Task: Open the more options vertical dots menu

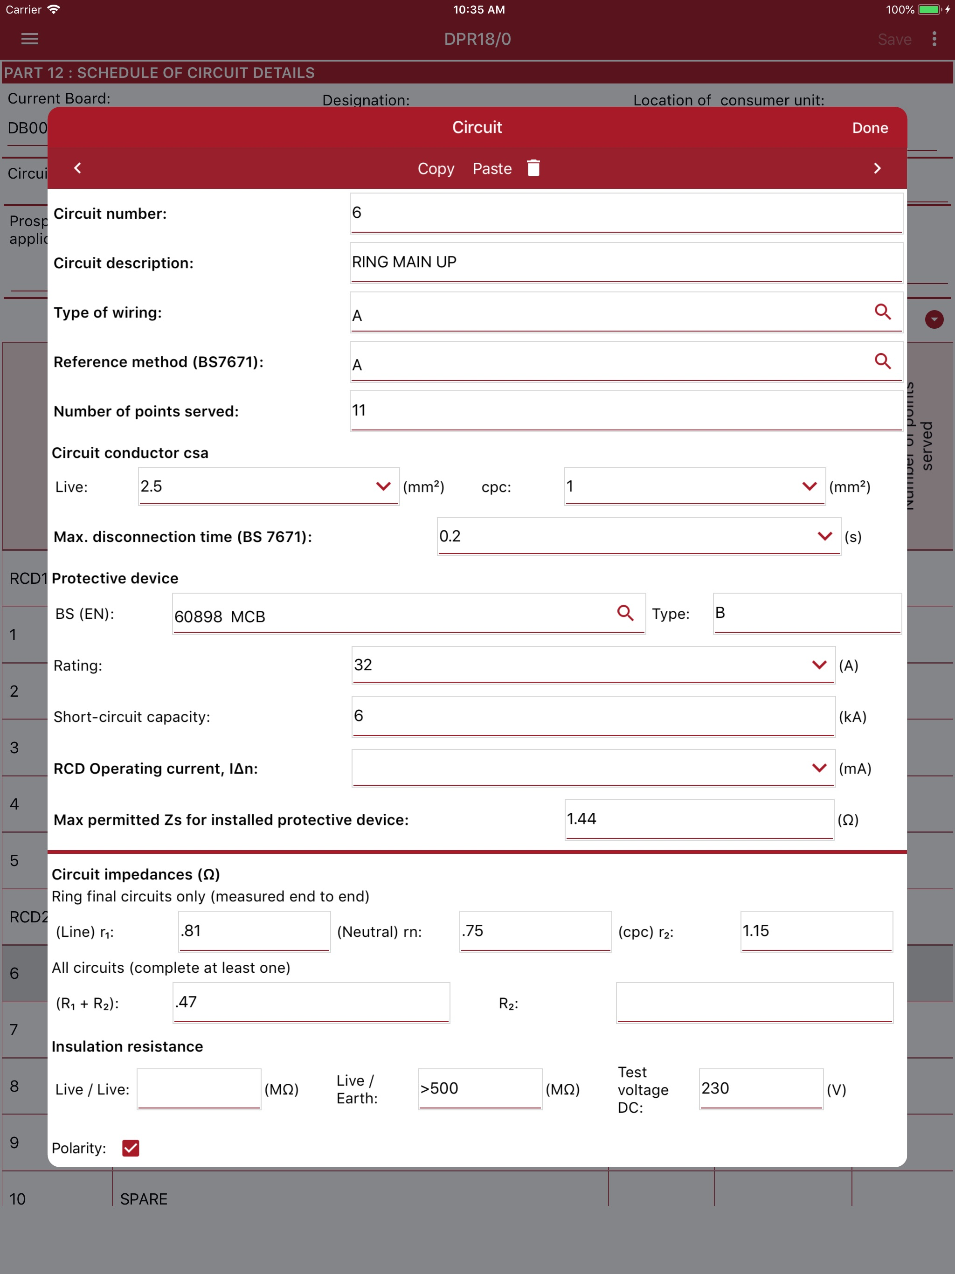Action: tap(934, 39)
